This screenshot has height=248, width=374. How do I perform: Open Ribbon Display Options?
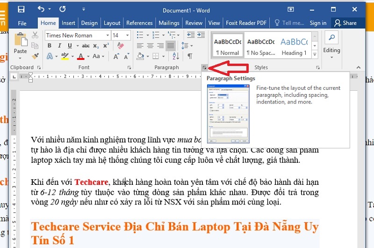click(x=290, y=9)
